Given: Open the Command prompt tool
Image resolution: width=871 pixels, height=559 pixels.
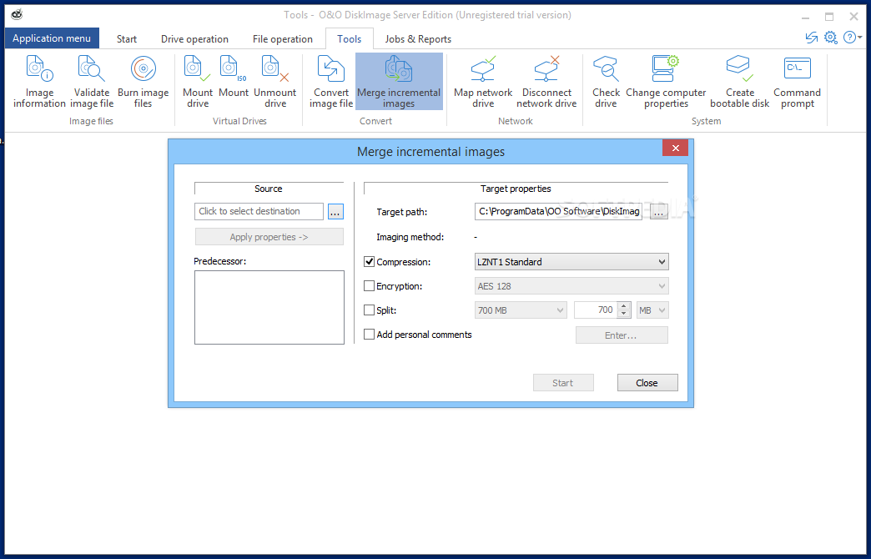Looking at the screenshot, I should click(x=797, y=82).
